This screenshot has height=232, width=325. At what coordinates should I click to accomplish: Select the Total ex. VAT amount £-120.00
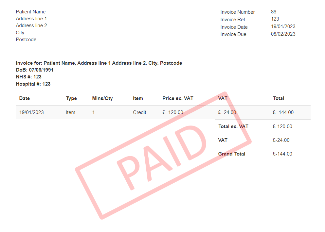point(282,126)
